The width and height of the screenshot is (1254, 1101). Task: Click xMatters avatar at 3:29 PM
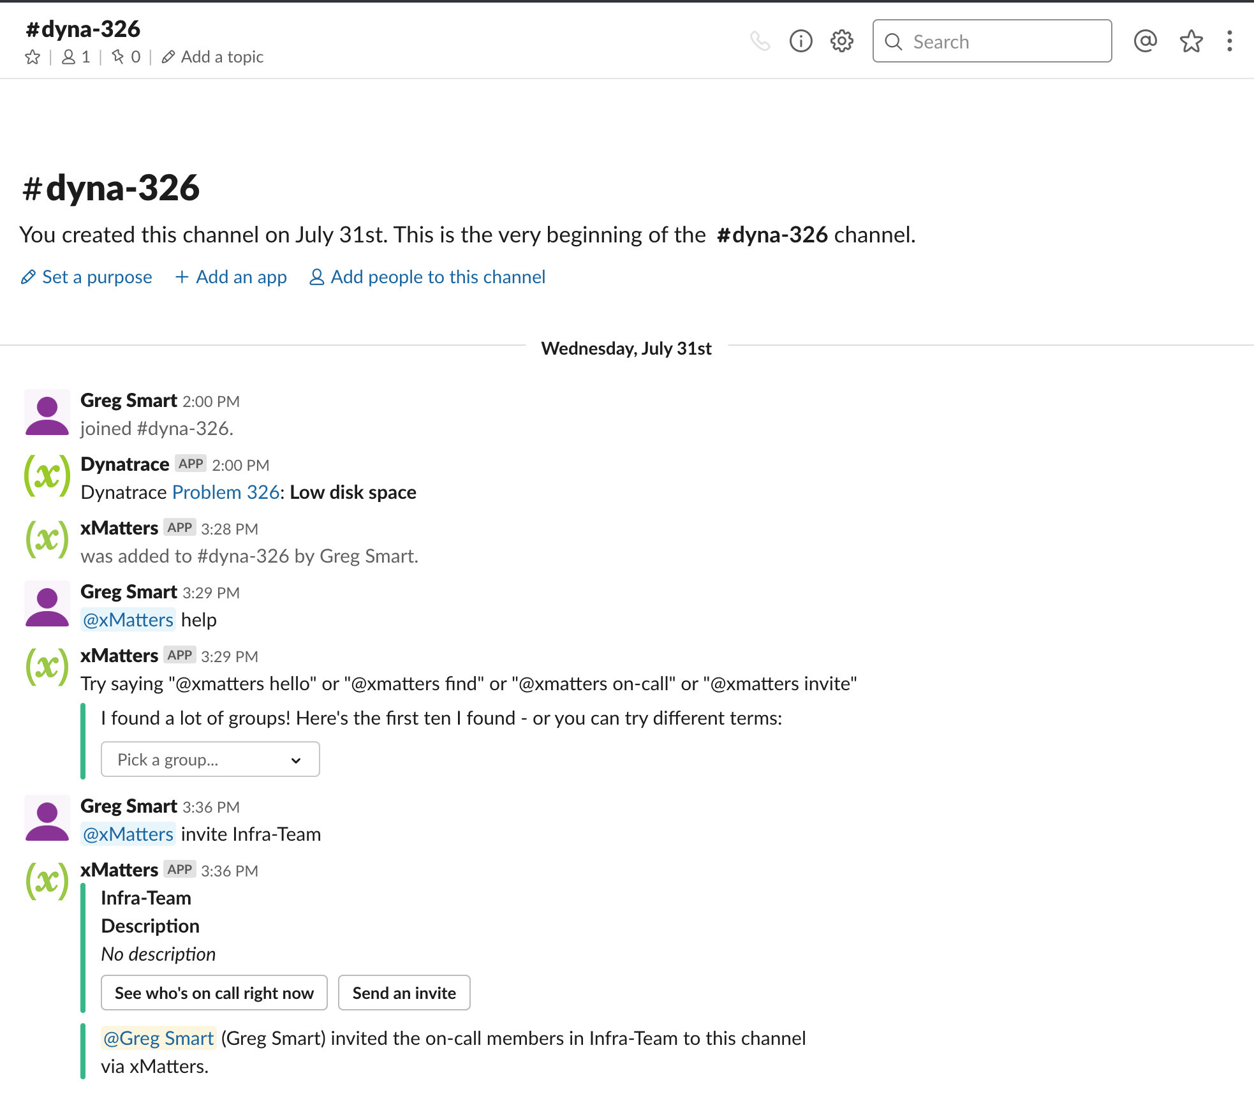(x=47, y=667)
